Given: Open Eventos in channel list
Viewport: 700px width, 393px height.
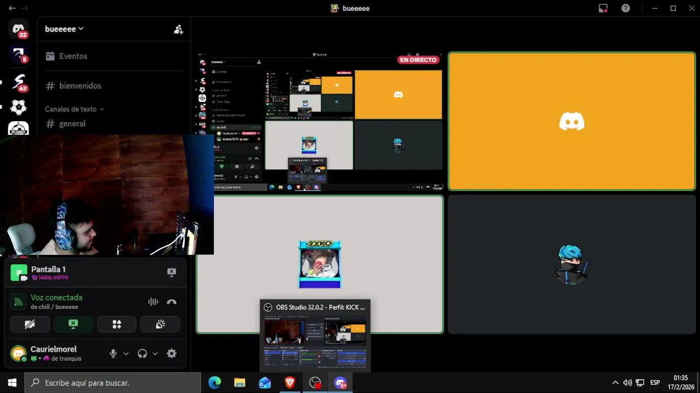Looking at the screenshot, I should 114,56.
